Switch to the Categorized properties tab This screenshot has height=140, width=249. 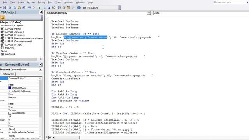9,74
